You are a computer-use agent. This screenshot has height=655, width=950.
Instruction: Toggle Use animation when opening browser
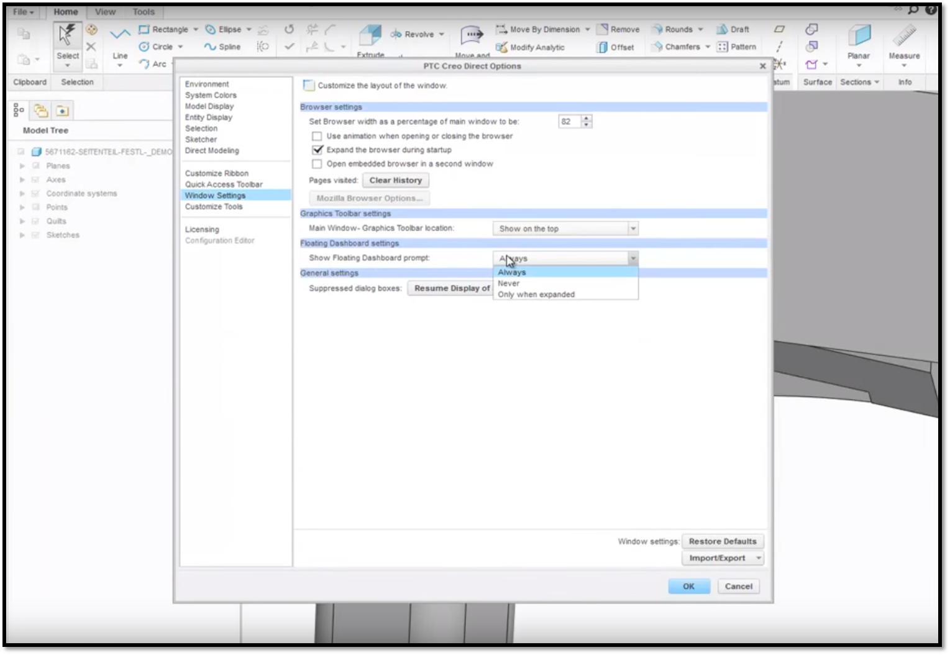(x=317, y=136)
